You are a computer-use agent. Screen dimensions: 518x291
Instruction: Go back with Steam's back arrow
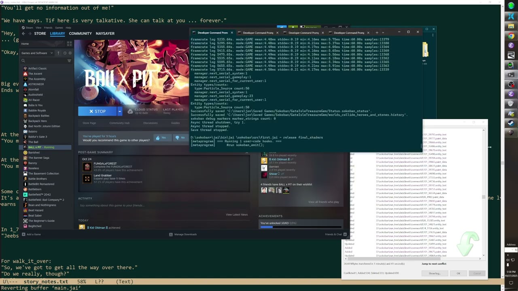(x=23, y=34)
